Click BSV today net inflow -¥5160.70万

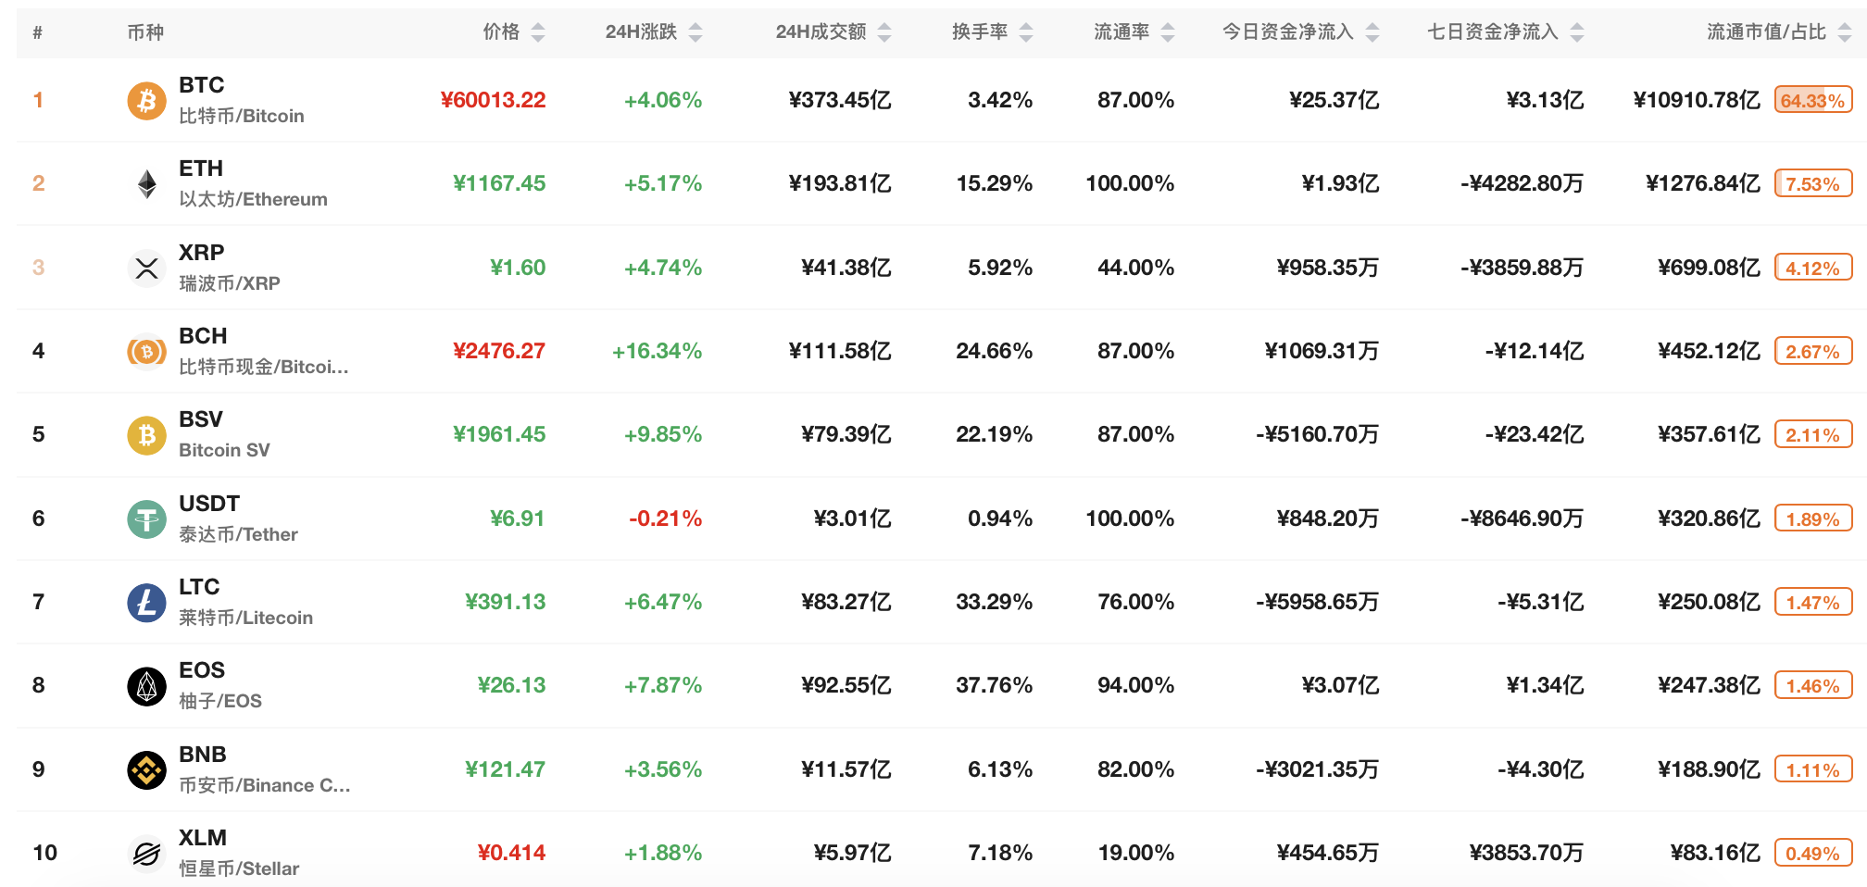tap(1318, 434)
